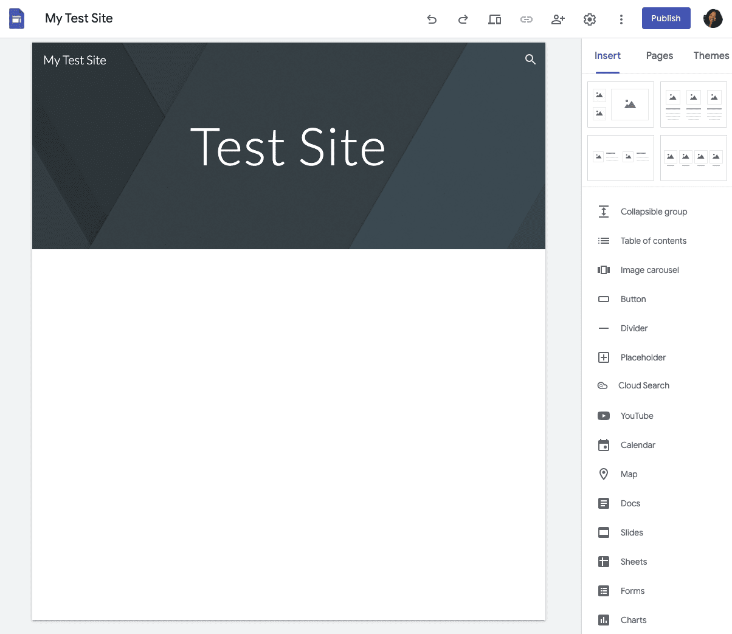Click the redo arrow icon
Viewport: 732px width, 634px height.
463,19
